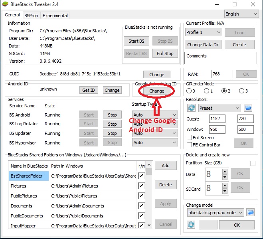Click Guest height field showing 720

coord(245,119)
